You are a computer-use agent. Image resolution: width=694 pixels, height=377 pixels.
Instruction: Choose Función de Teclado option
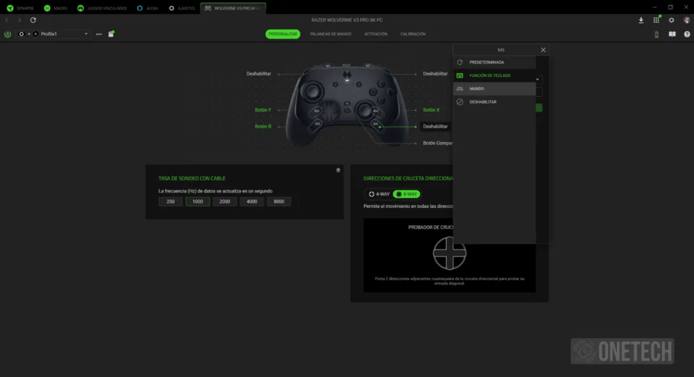494,76
